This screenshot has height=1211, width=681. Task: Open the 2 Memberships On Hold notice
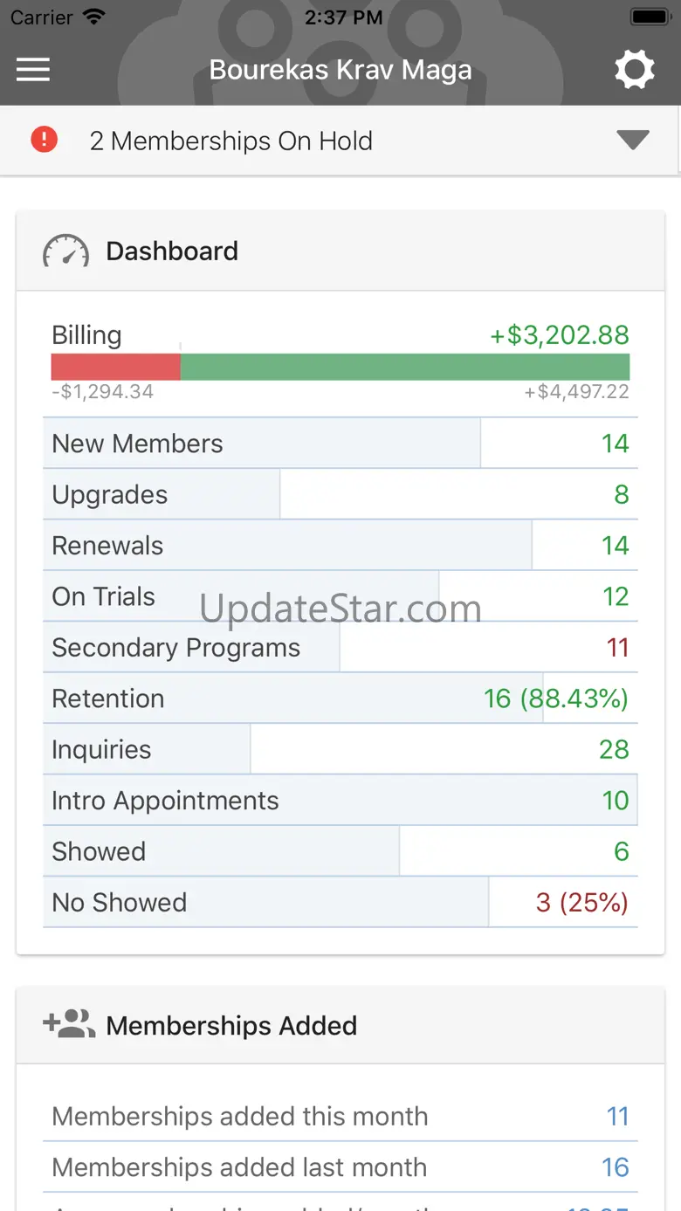point(230,141)
